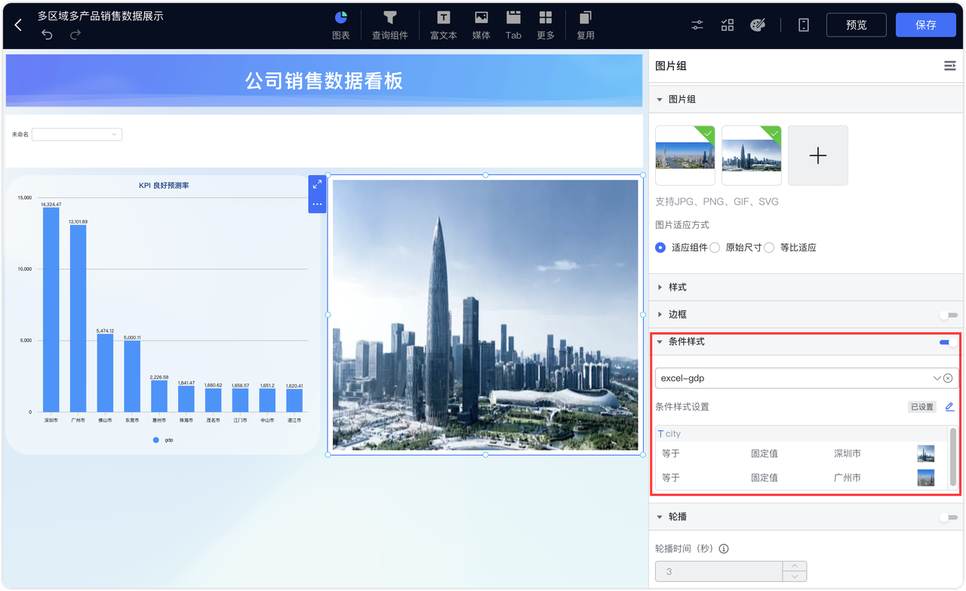Click the 广州市 bar in chart
The width and height of the screenshot is (966, 591).
78,319
